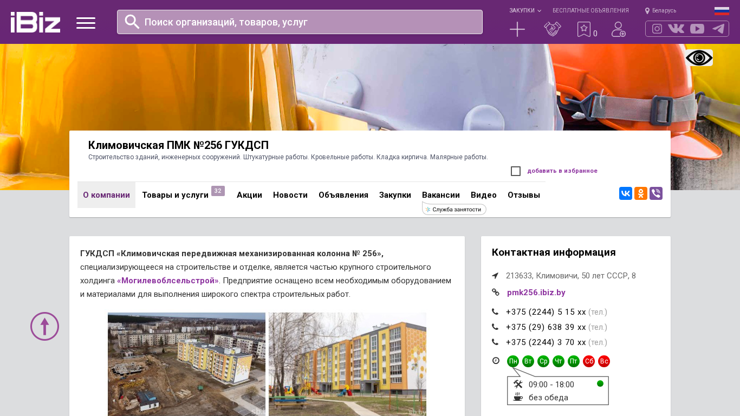Click the добавить в избранное link text
The height and width of the screenshot is (416, 740).
coord(562,171)
